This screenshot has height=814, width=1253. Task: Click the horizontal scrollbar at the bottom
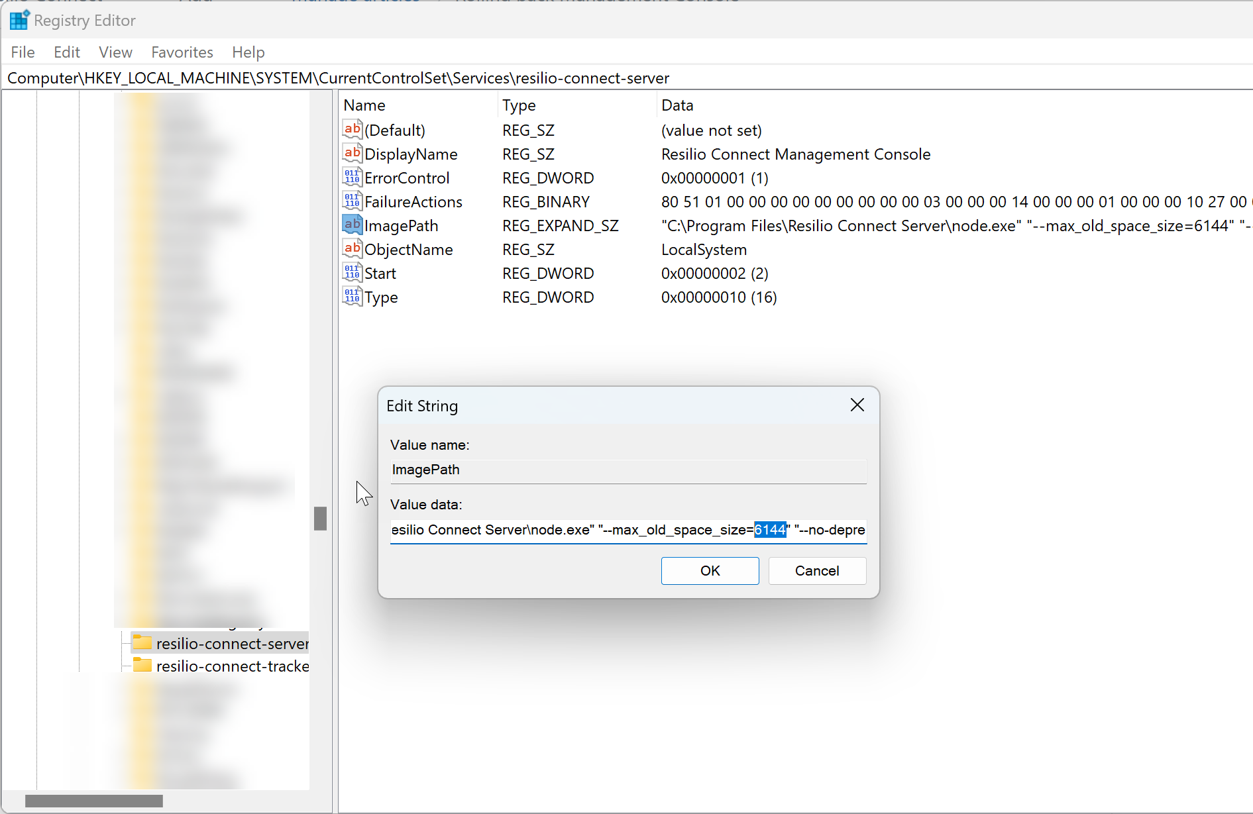(94, 800)
